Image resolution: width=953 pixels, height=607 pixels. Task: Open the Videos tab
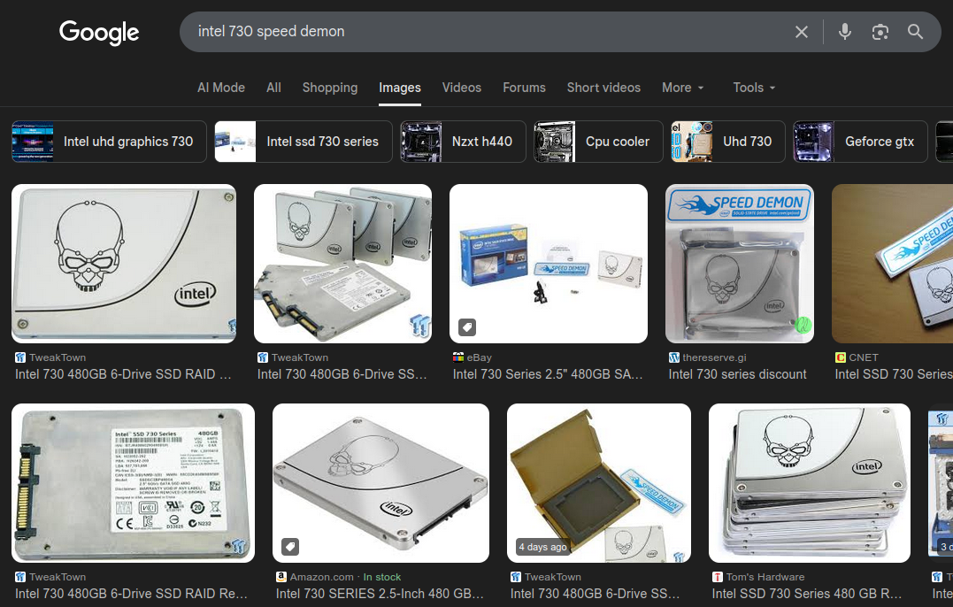coord(462,88)
